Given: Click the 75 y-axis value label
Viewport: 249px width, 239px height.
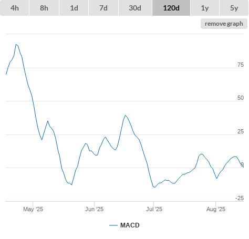Looking at the screenshot, I should tap(241, 65).
